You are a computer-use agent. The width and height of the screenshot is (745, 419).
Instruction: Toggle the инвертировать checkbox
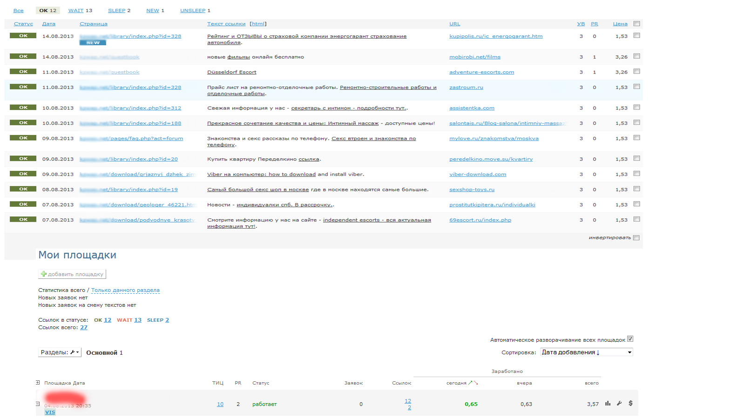[x=636, y=238]
